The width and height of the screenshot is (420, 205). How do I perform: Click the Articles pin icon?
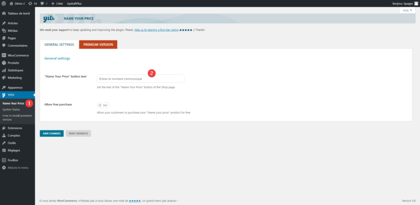(4, 23)
